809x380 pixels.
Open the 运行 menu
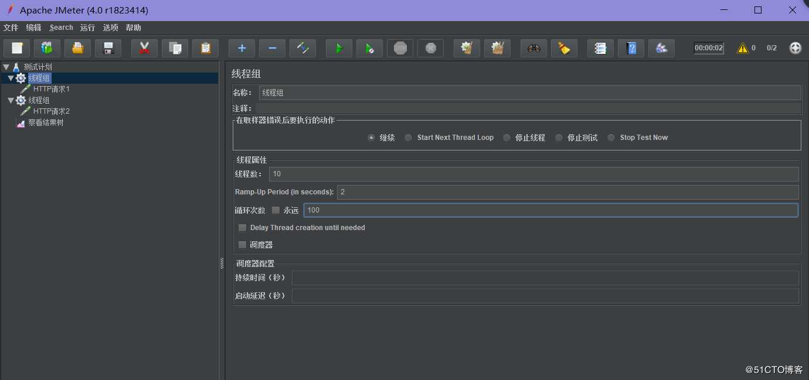pos(87,28)
